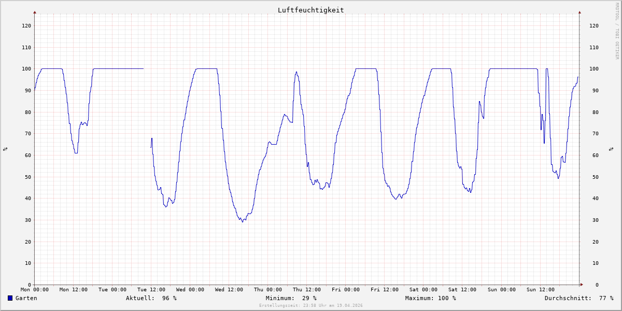The height and width of the screenshot is (311, 622).
Task: Click the red arrow atop the left y-axis
Action: (x=35, y=12)
